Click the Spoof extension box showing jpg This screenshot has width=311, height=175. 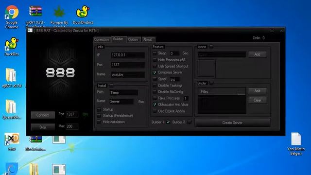point(175,79)
